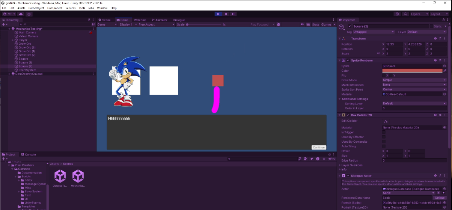Click the search magnifier icon in toolbar

(x=405, y=14)
